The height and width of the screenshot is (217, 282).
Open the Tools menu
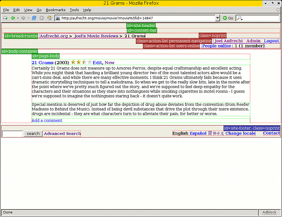[x=74, y=10]
